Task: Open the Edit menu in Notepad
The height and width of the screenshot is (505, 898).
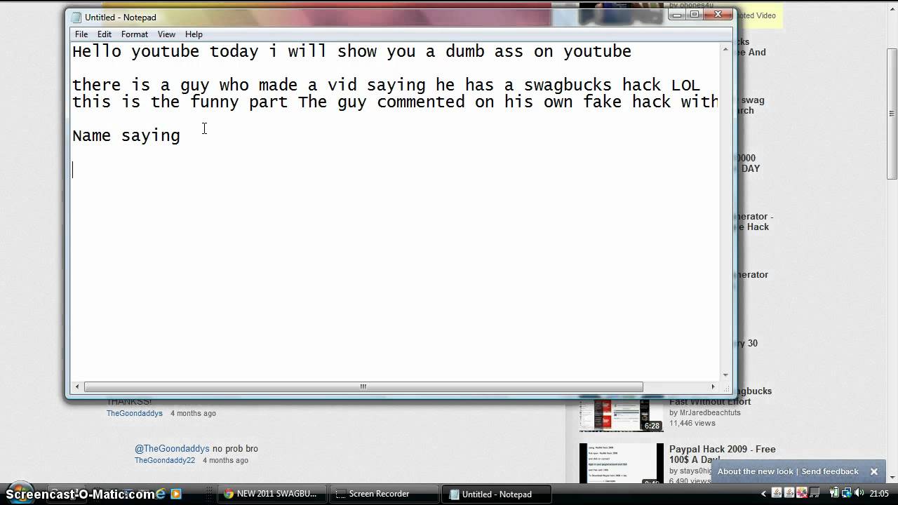Action: pos(105,34)
